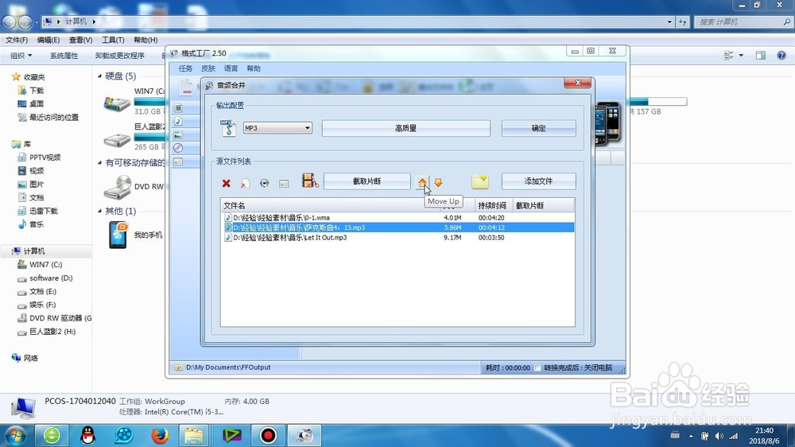Click the 4.01M size cell
Image resolution: width=795 pixels, height=447 pixels.
pos(452,218)
